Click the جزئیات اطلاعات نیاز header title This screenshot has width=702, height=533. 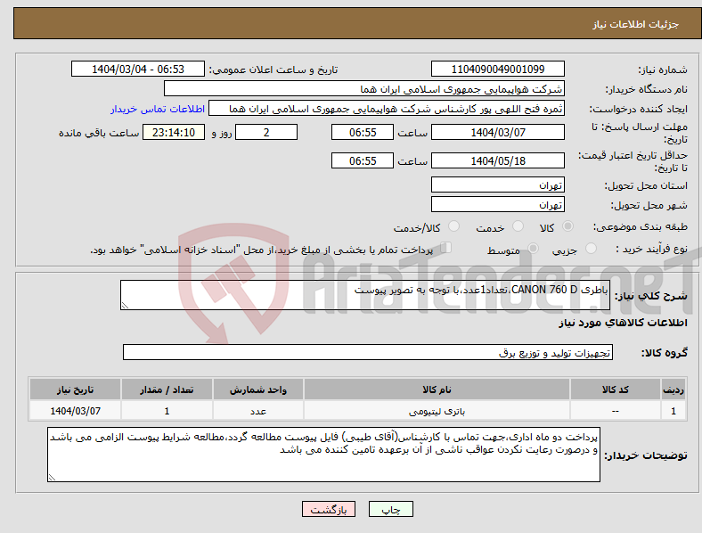(x=636, y=24)
